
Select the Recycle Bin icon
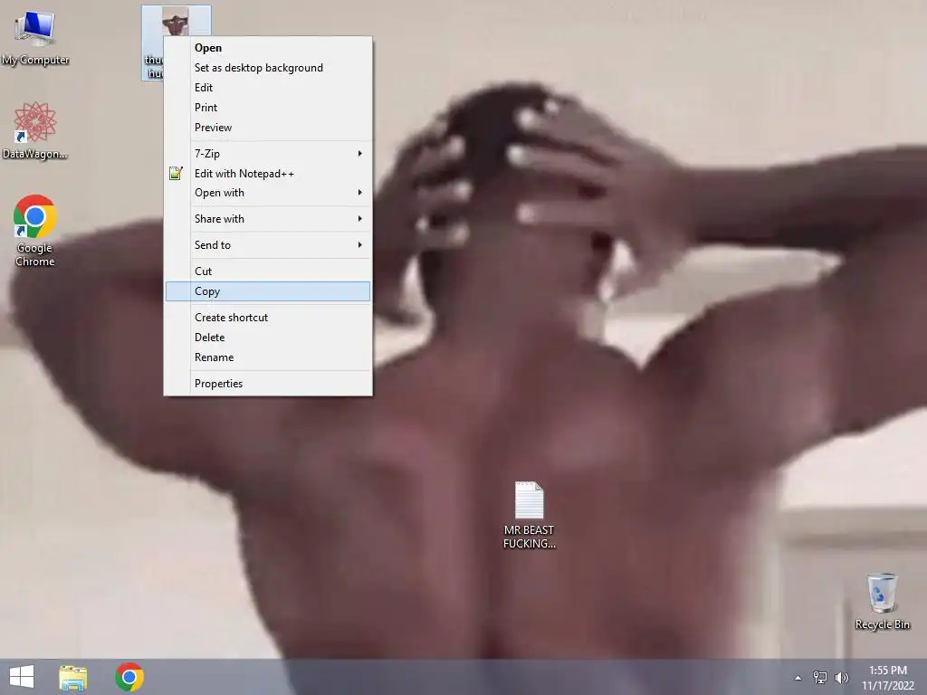pos(882,601)
